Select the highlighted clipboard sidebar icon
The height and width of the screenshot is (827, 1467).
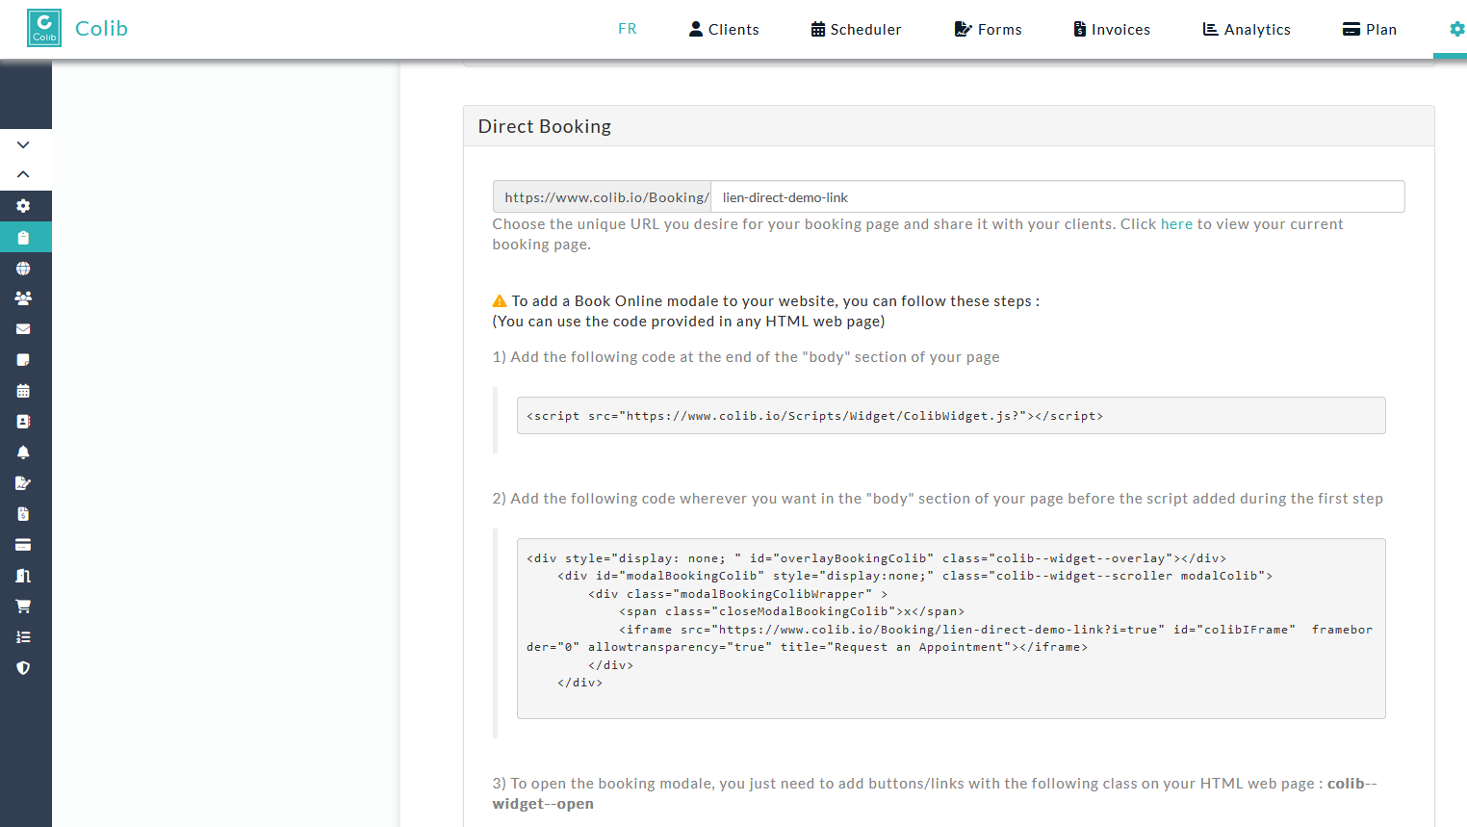tap(23, 237)
